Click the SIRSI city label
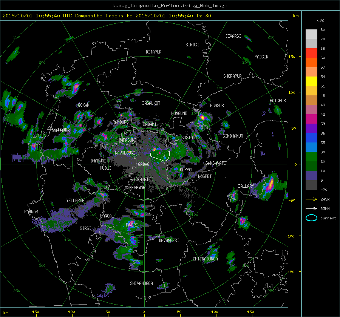This screenshot has width=340, height=317. (x=85, y=228)
